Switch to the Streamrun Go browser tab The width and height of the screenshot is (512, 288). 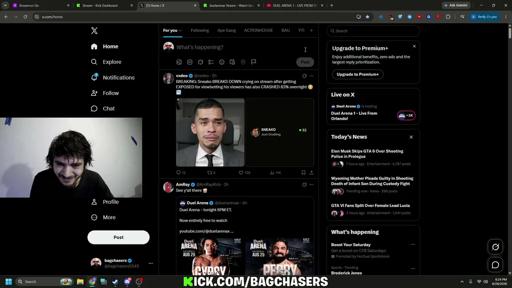[40, 6]
